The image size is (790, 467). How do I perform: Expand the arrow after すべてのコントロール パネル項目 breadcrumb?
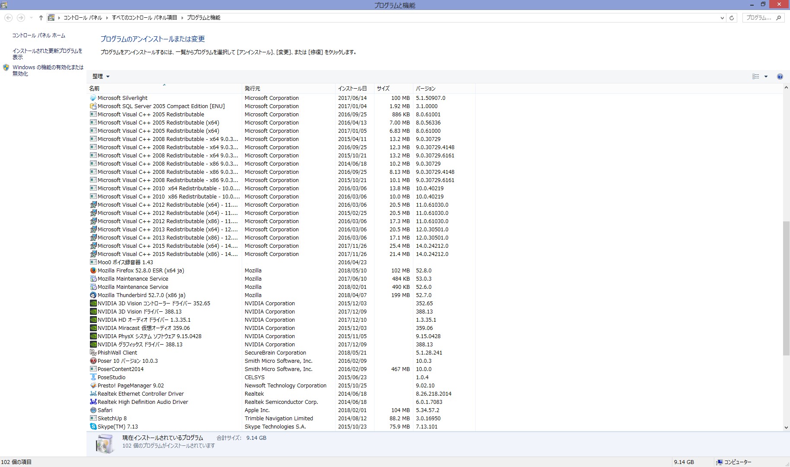point(182,18)
